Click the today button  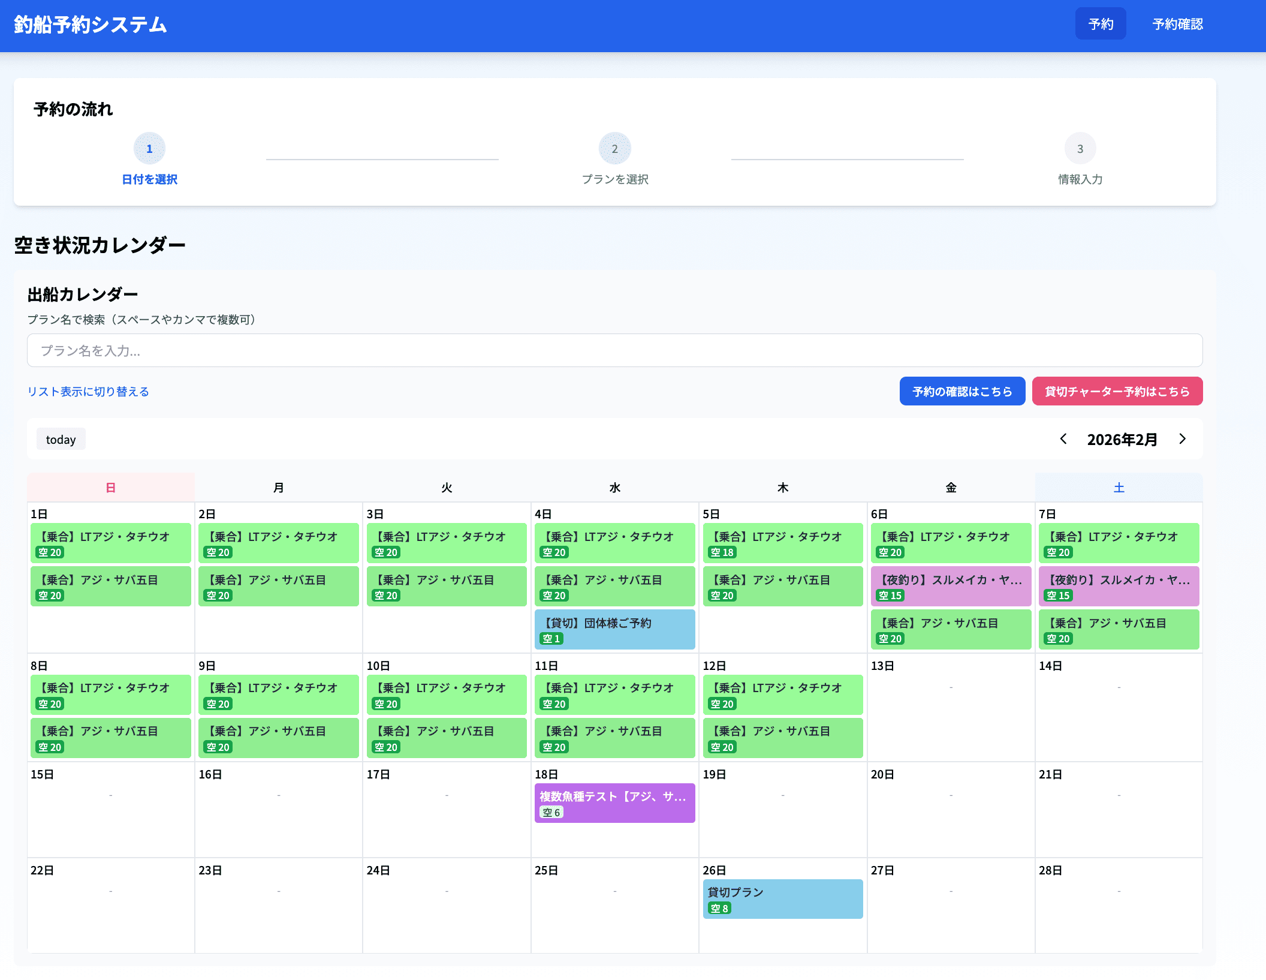pyautogui.click(x=61, y=439)
